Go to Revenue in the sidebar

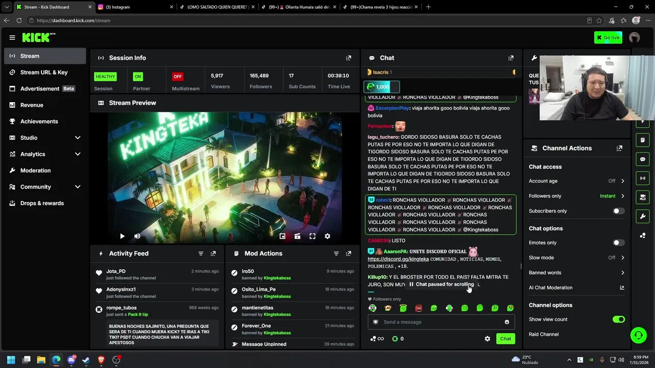45,105
